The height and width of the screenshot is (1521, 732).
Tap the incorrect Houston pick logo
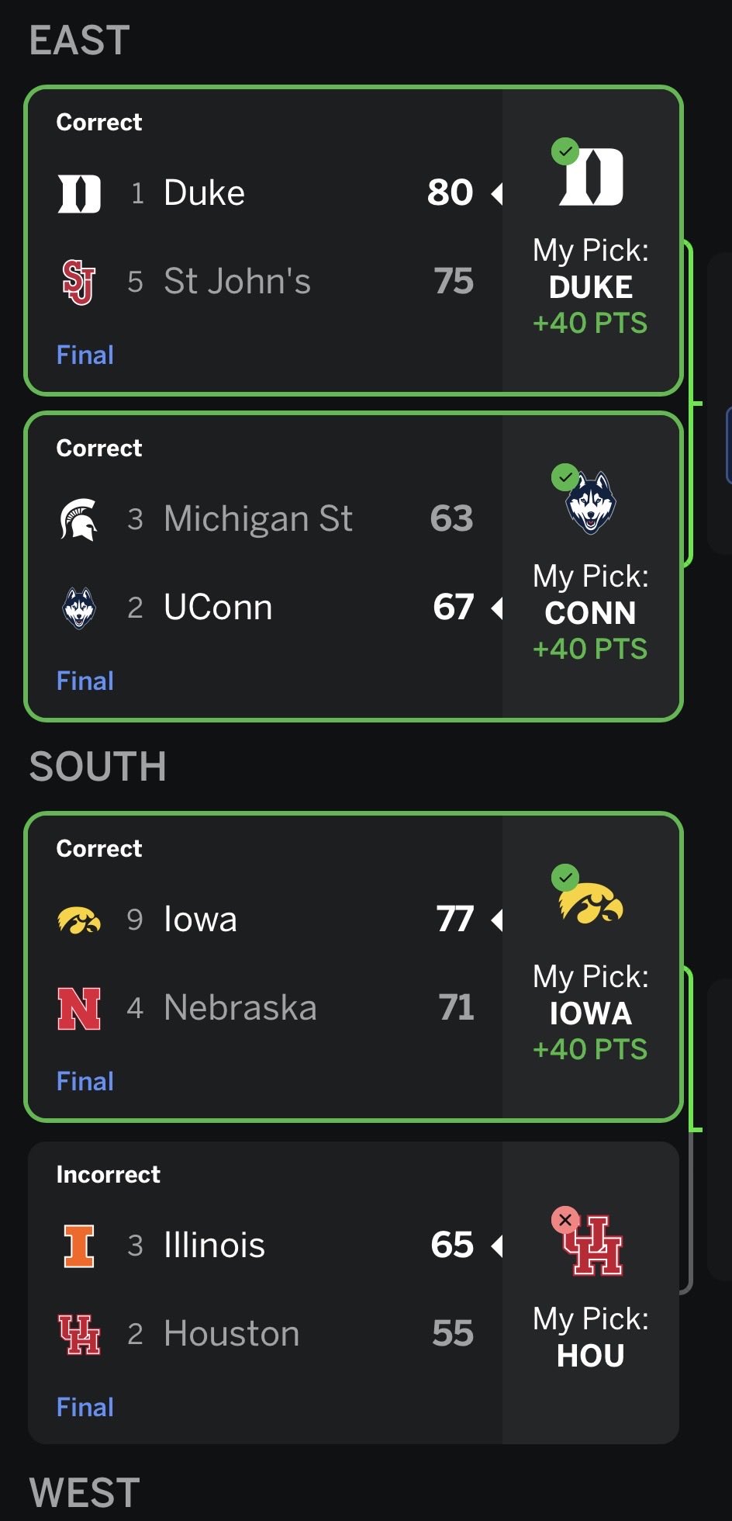point(594,1246)
